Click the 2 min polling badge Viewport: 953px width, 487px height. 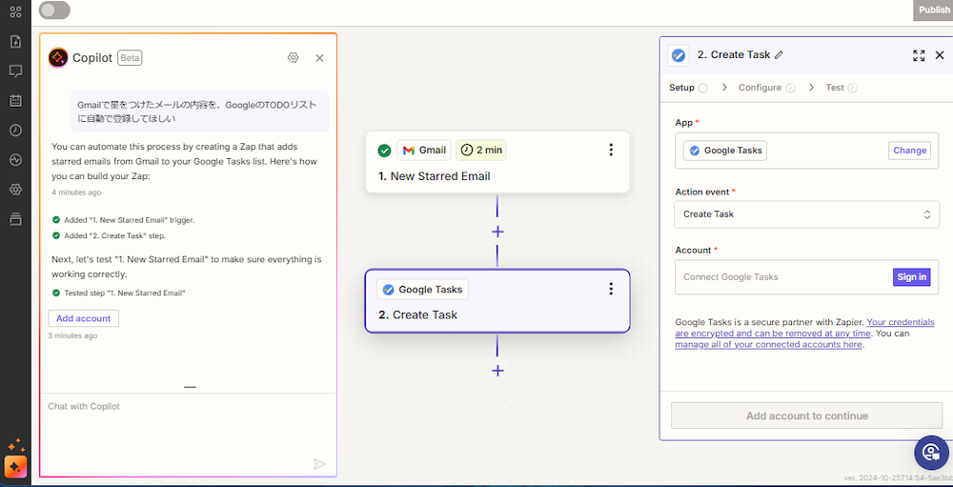[480, 151]
